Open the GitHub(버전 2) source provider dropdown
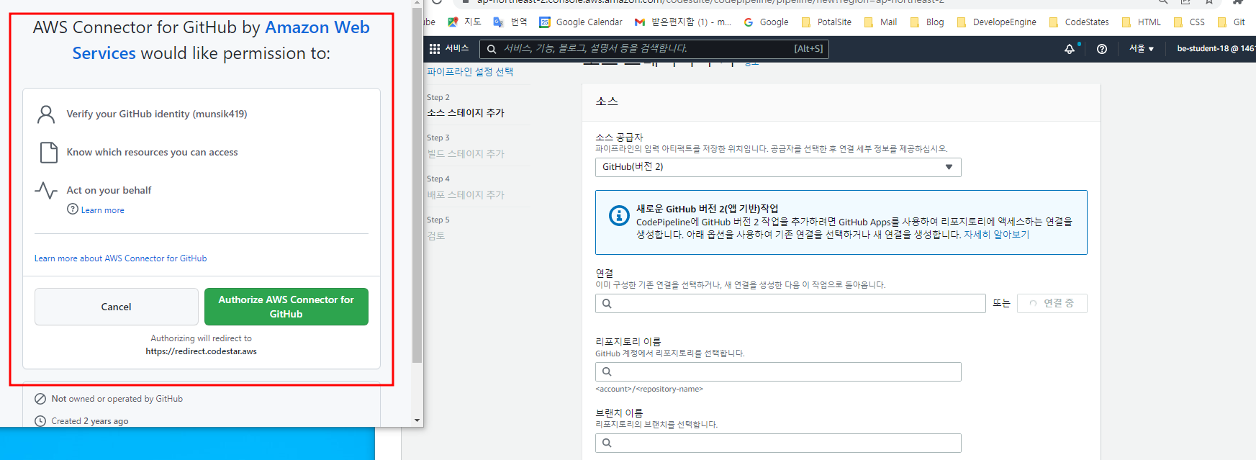 click(x=778, y=167)
